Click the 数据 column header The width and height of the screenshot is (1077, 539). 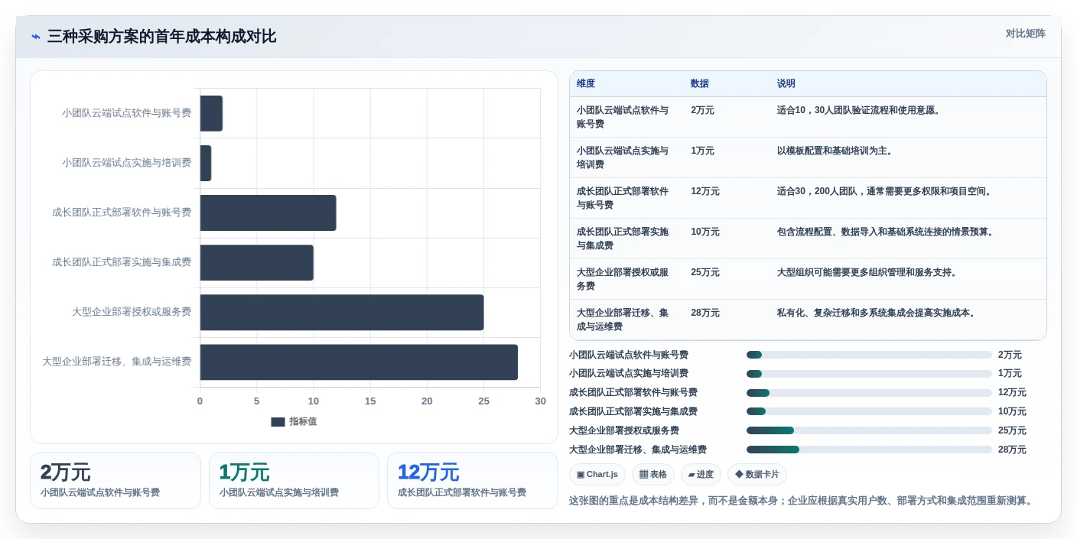(x=700, y=83)
